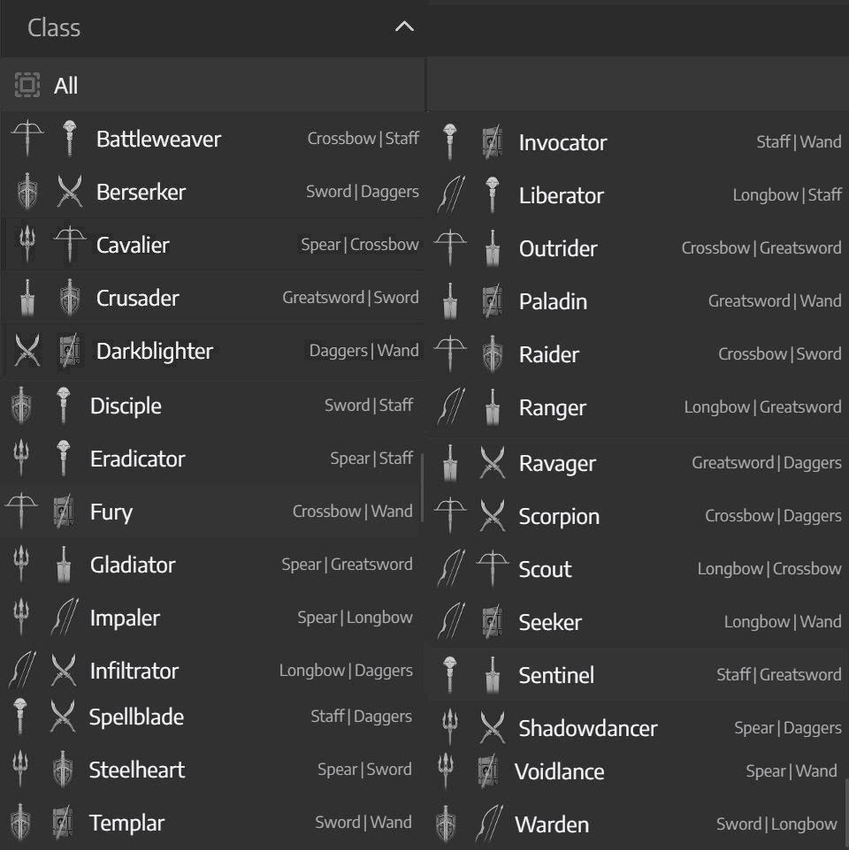849x850 pixels.
Task: Click the spear icon beside Cavalier
Action: (27, 244)
